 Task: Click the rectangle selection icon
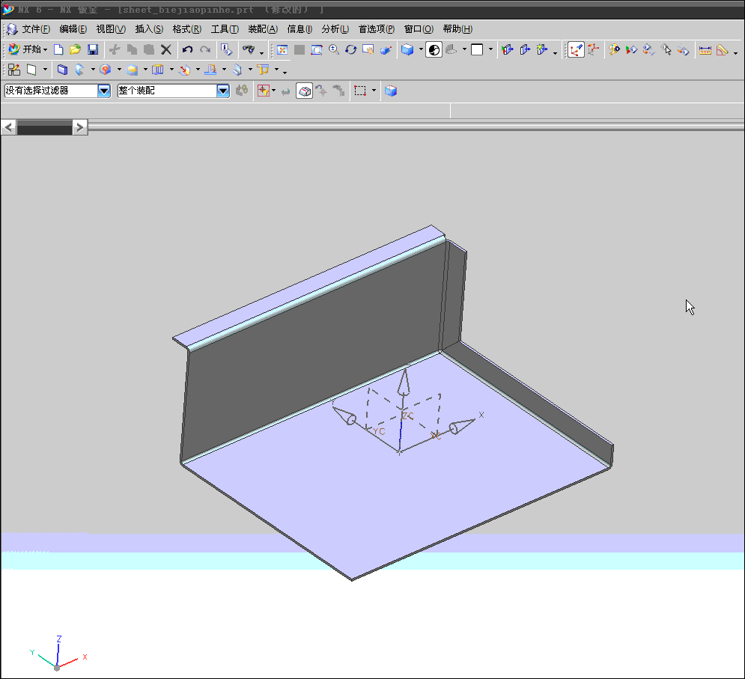(360, 91)
